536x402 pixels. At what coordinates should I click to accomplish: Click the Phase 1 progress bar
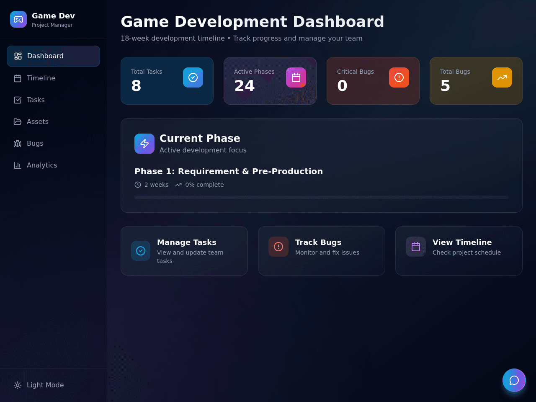322,197
